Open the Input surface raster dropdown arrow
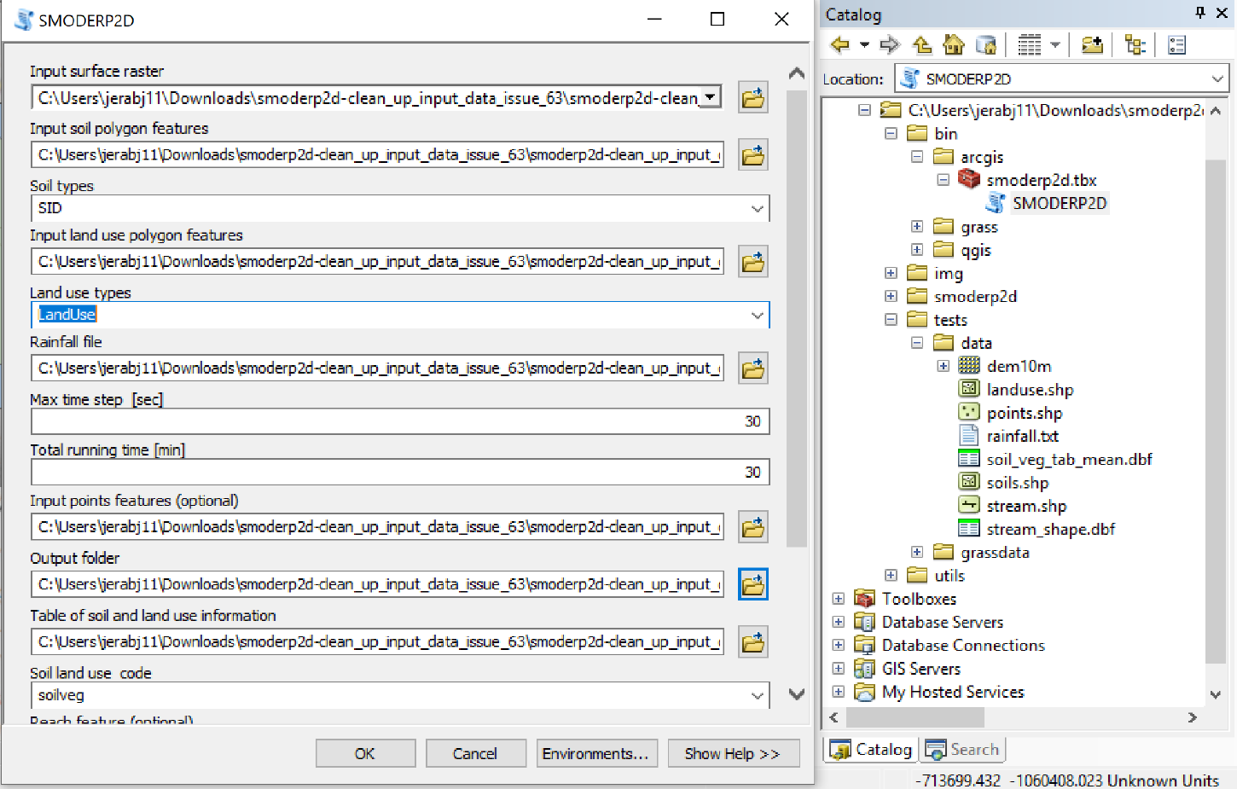Screen dimensions: 1237x789 (710, 97)
